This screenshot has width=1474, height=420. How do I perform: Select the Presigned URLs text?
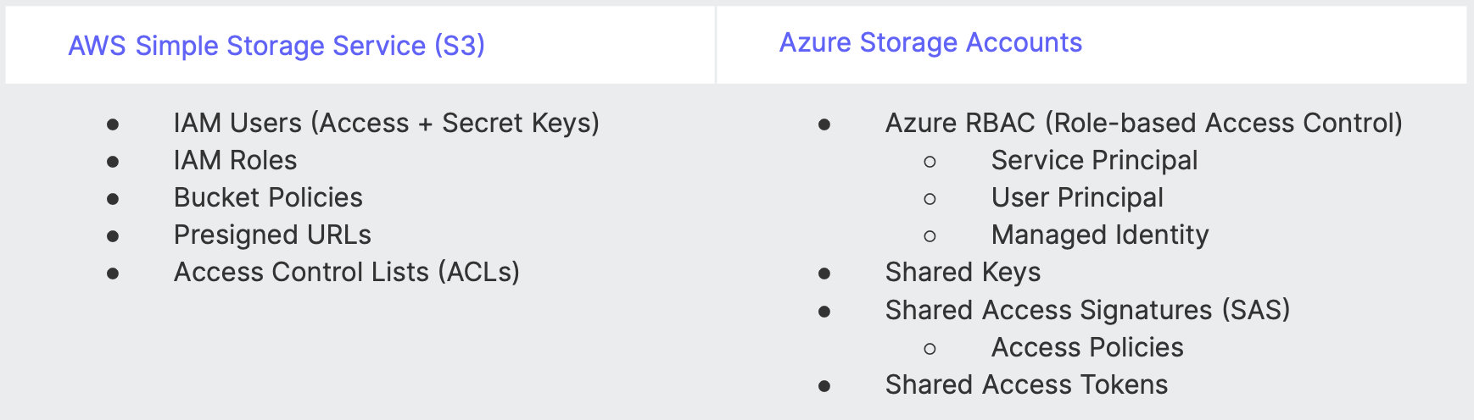pos(272,235)
